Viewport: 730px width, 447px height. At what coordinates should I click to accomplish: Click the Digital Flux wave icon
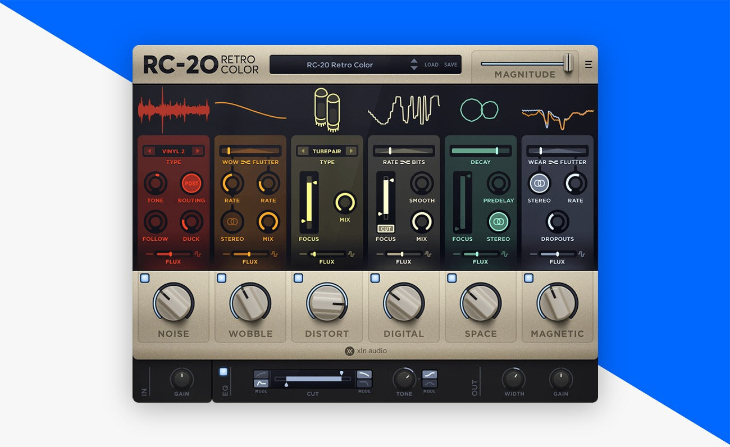coord(428,254)
